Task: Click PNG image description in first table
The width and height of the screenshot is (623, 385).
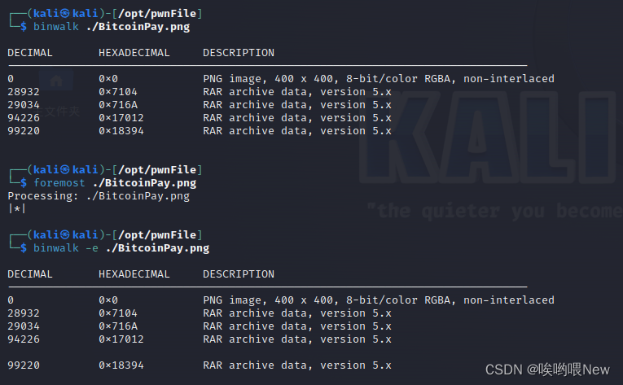Action: tap(379, 79)
